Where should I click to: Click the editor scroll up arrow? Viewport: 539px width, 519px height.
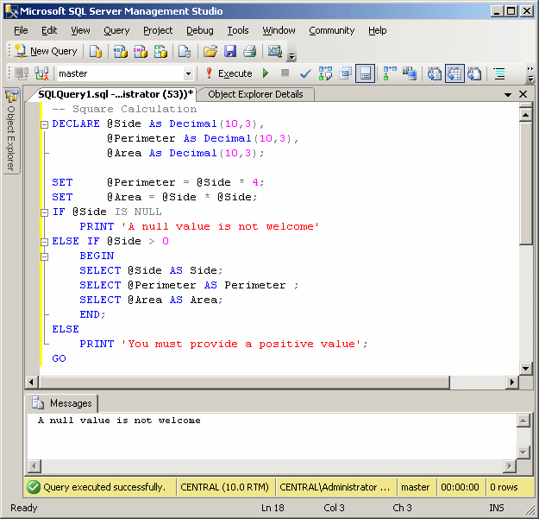pyautogui.click(x=525, y=114)
